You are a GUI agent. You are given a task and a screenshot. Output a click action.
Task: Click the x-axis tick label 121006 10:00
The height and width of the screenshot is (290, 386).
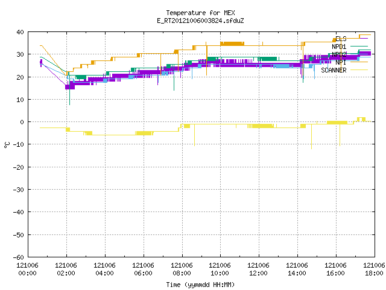pyautogui.click(x=220, y=269)
